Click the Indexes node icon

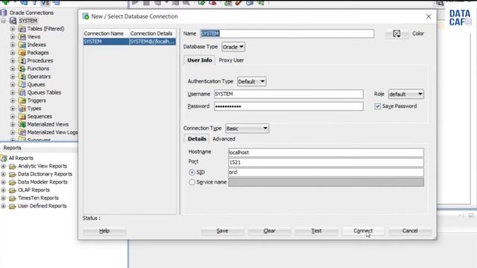(x=22, y=45)
